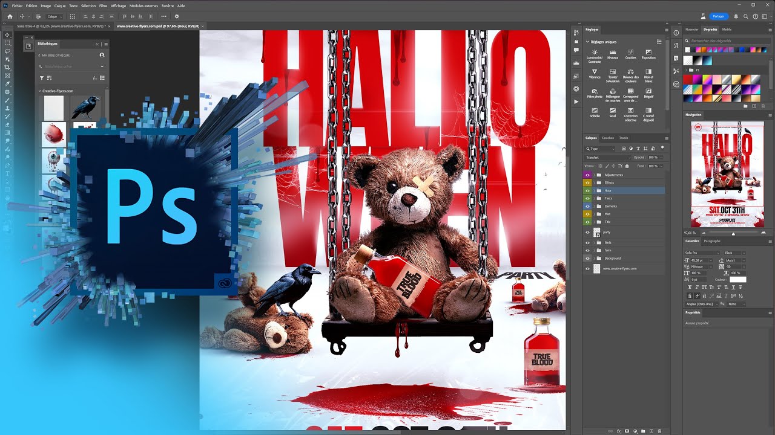Add an Exposition adjustment

pyautogui.click(x=648, y=55)
